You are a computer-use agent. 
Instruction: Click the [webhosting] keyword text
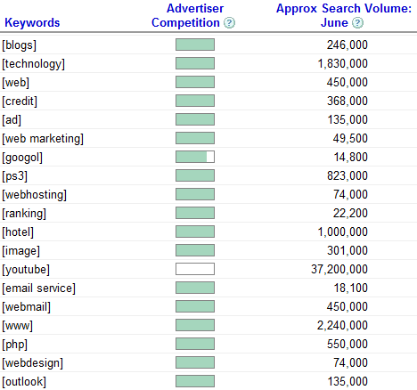(35, 195)
